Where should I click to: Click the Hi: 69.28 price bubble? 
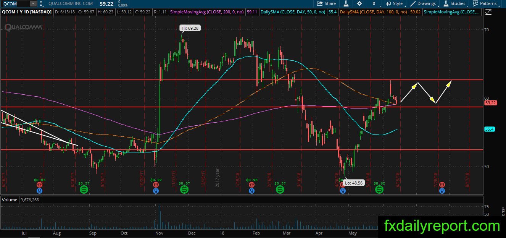point(190,28)
